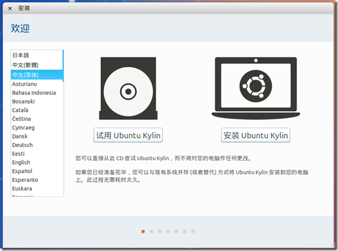
Task: Select Euskara in the language list
Action: click(37, 188)
